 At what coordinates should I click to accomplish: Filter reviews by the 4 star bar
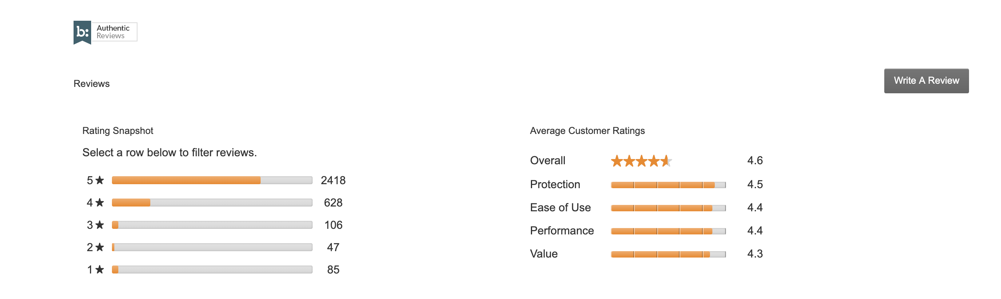212,203
